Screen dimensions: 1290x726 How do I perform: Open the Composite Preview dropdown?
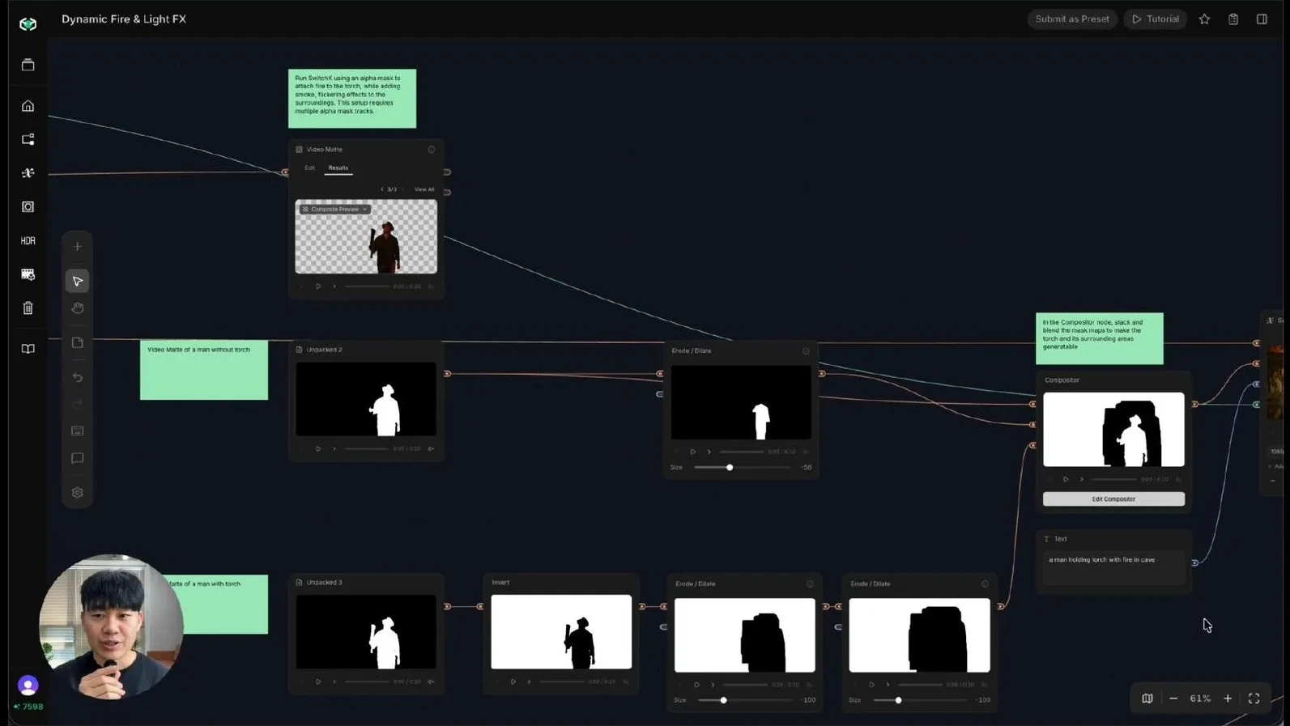pyautogui.click(x=334, y=210)
